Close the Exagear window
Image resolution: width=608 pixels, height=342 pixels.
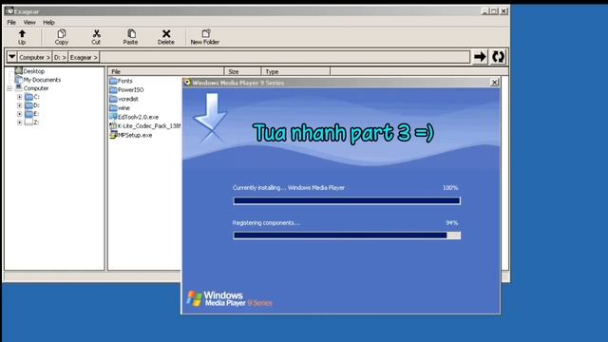click(503, 11)
